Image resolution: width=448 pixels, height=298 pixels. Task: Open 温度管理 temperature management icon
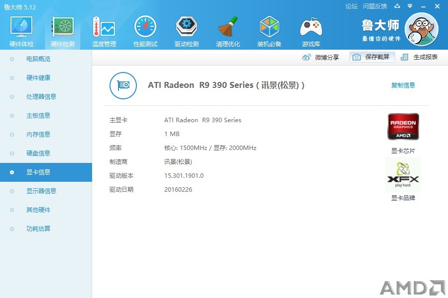pyautogui.click(x=104, y=27)
